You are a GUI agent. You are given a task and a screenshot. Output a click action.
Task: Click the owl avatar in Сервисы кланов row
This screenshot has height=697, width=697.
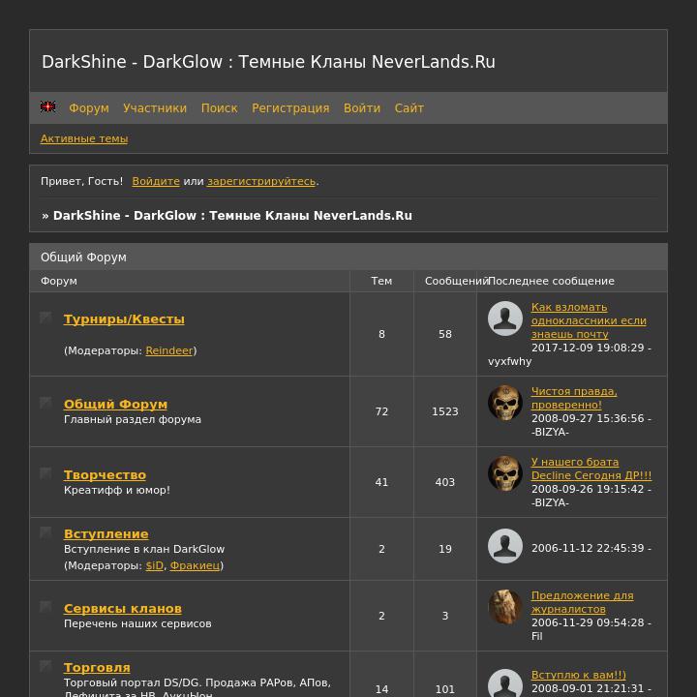pyautogui.click(x=505, y=607)
